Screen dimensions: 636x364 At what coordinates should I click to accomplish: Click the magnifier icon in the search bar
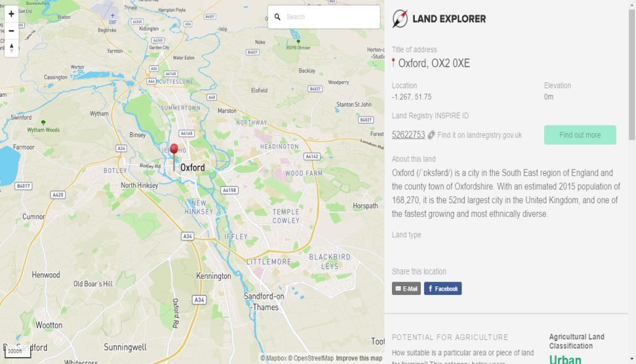[277, 17]
